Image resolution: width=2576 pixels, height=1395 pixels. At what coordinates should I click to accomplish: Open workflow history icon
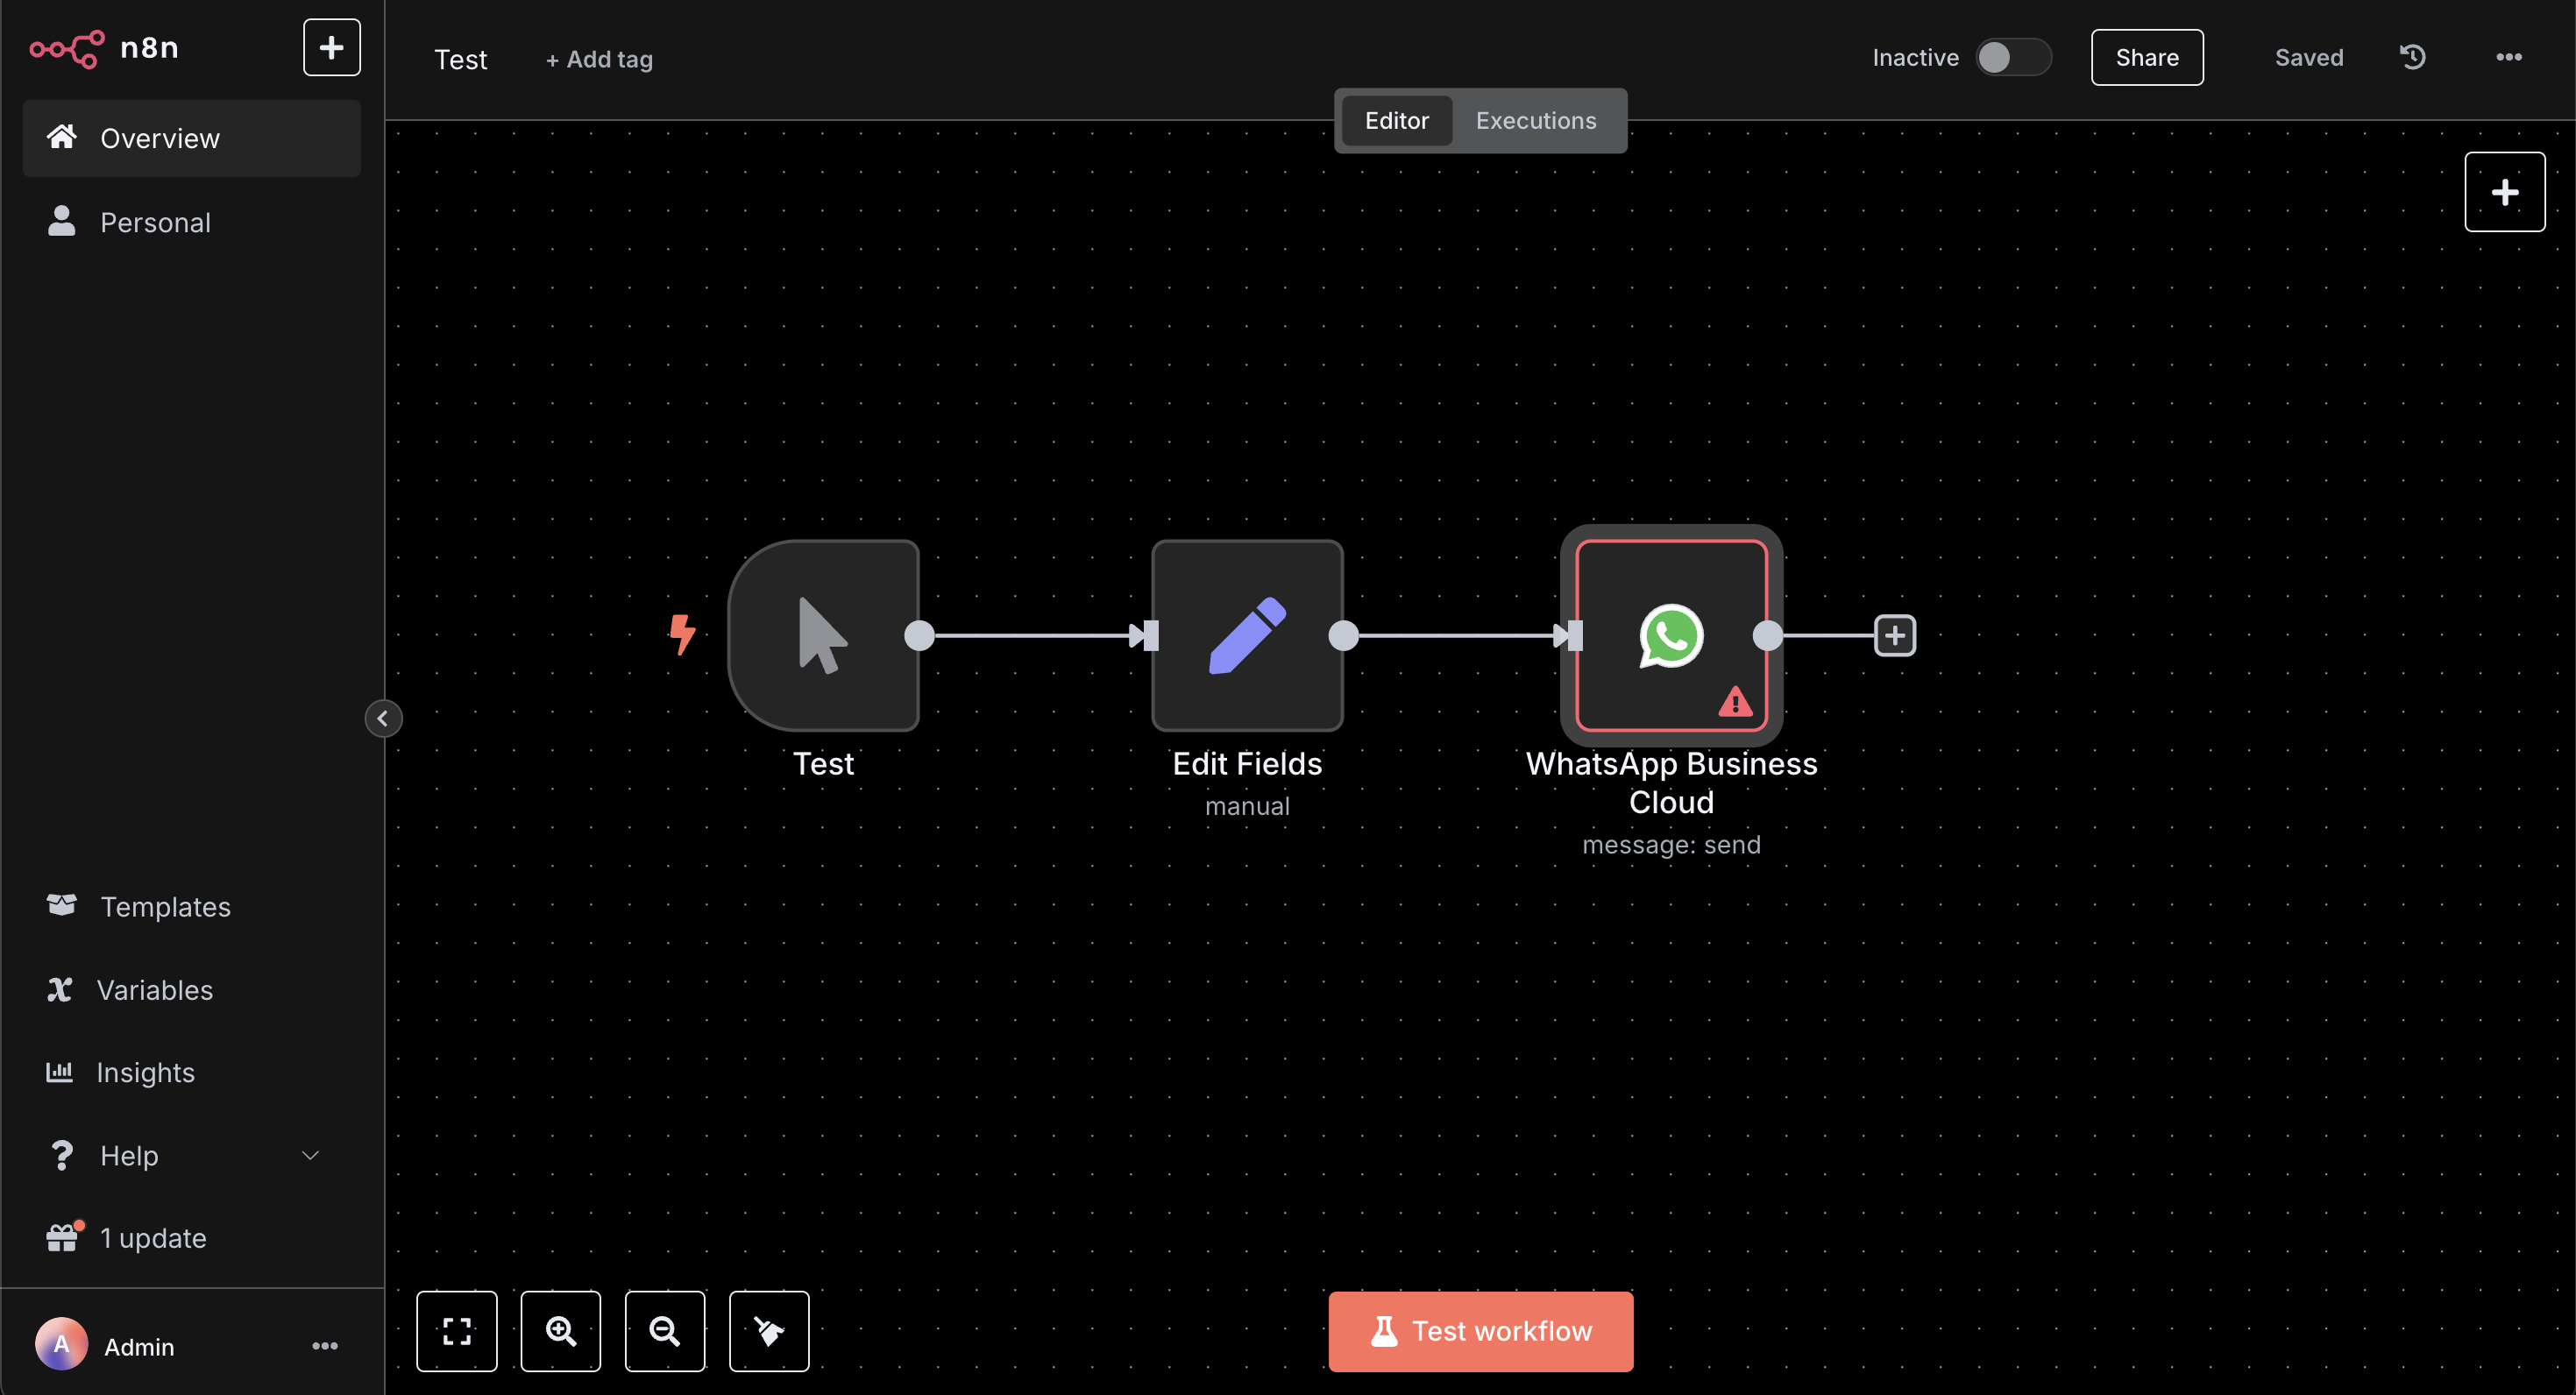(2412, 57)
